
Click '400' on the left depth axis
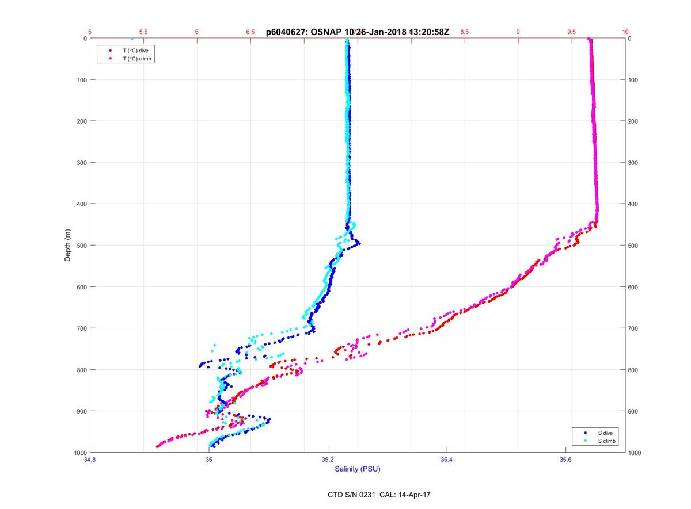tap(81, 204)
